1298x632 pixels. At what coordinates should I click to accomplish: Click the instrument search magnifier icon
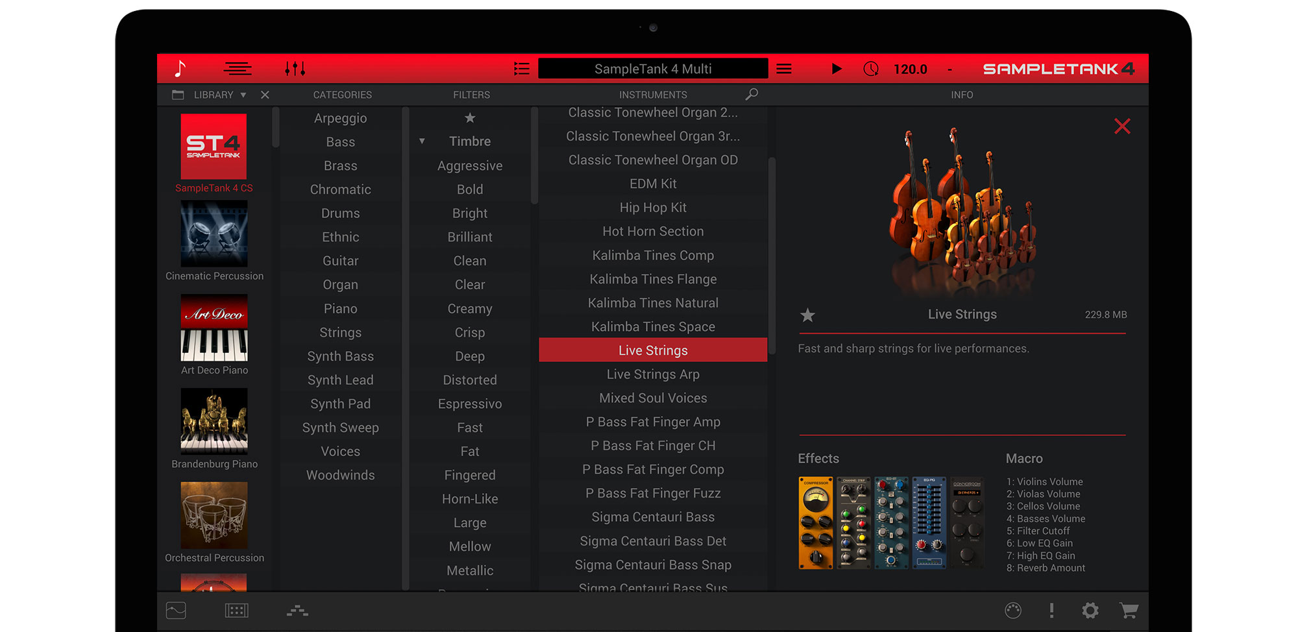(752, 95)
